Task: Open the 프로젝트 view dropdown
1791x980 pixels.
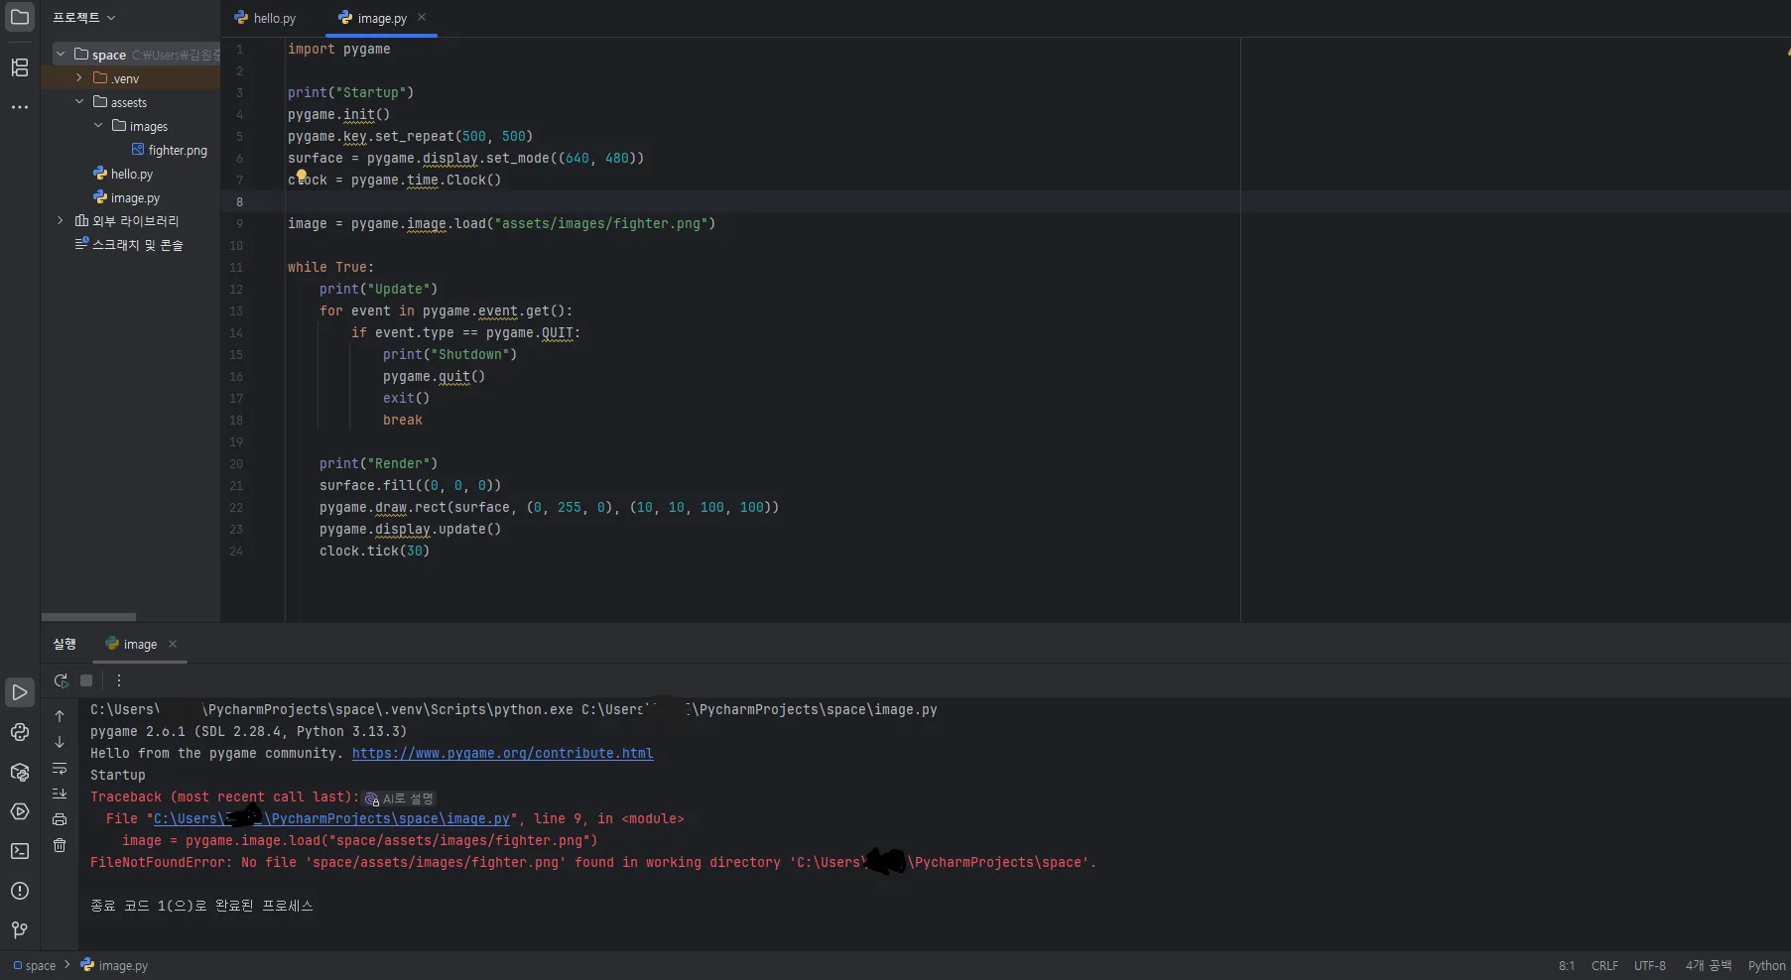Action: [x=84, y=18]
